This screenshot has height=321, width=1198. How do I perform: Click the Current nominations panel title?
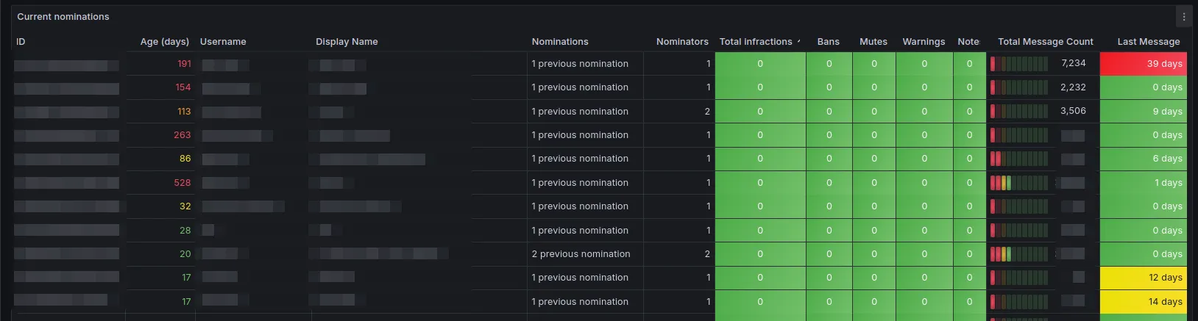(x=63, y=17)
